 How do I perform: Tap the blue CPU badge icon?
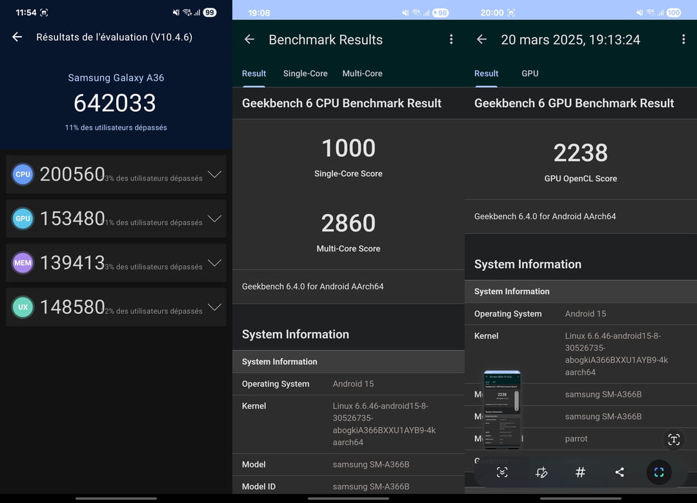(23, 174)
